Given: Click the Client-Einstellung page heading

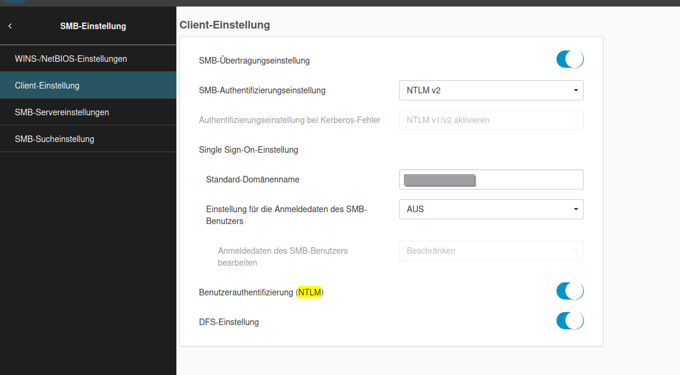Looking at the screenshot, I should coord(224,25).
